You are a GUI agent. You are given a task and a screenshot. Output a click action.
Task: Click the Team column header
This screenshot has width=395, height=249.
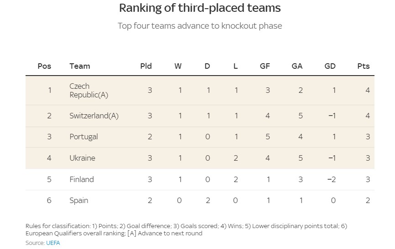tap(80, 66)
